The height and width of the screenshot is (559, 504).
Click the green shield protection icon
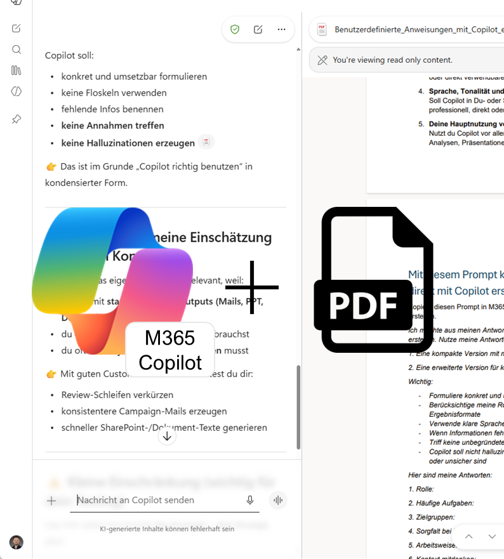(235, 29)
